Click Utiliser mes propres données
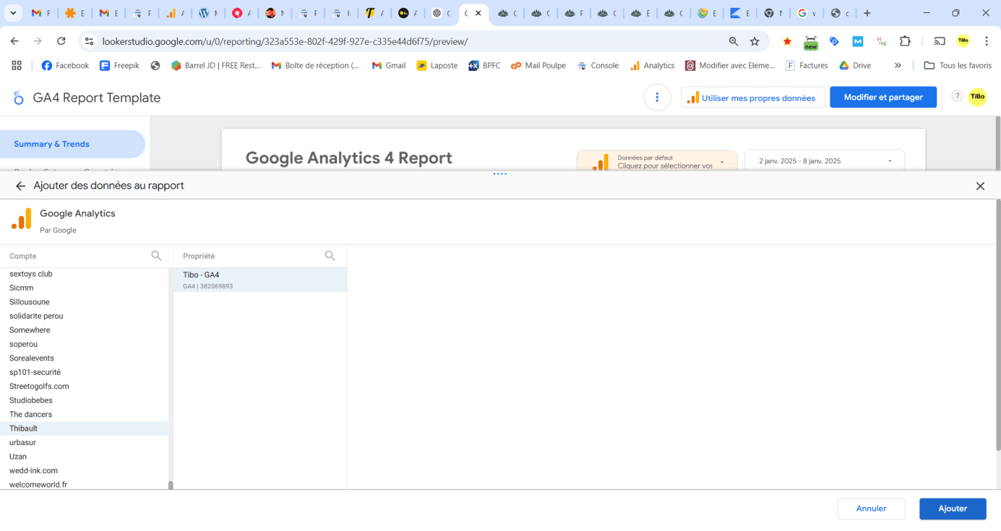 [x=753, y=98]
